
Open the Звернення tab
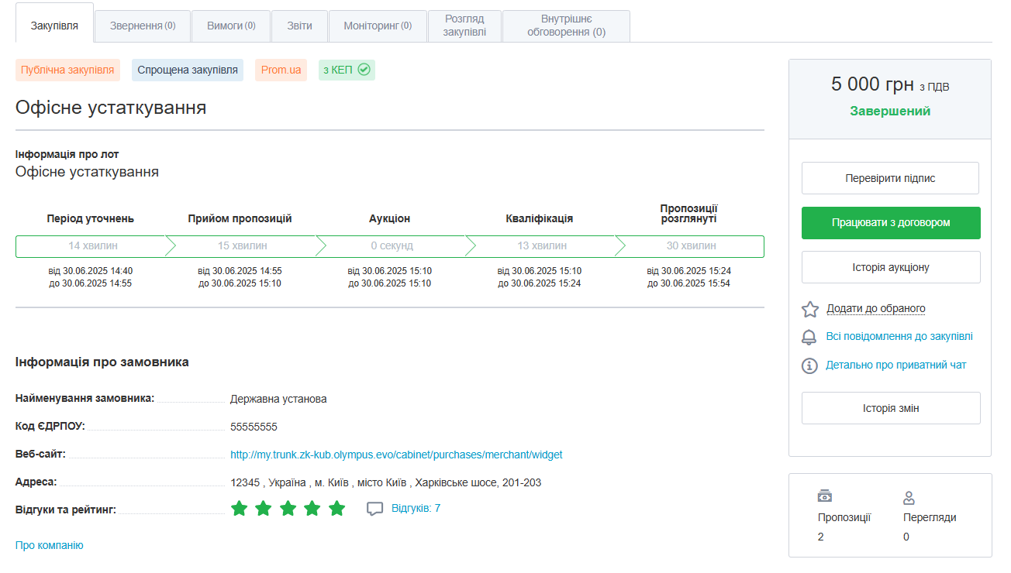coord(143,26)
